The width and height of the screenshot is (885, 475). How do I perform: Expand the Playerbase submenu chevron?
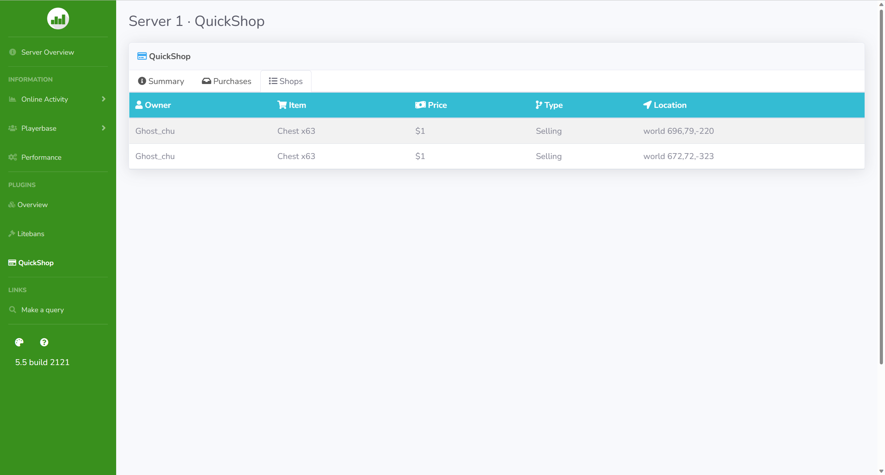(x=103, y=128)
